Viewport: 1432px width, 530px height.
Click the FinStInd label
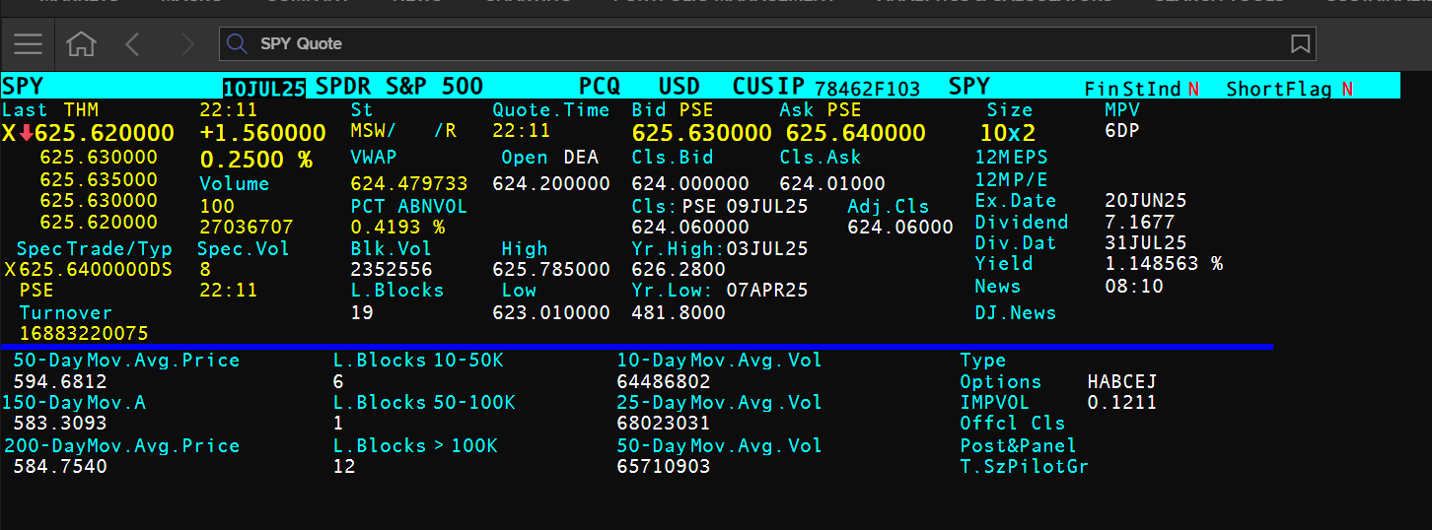pyautogui.click(x=1132, y=89)
